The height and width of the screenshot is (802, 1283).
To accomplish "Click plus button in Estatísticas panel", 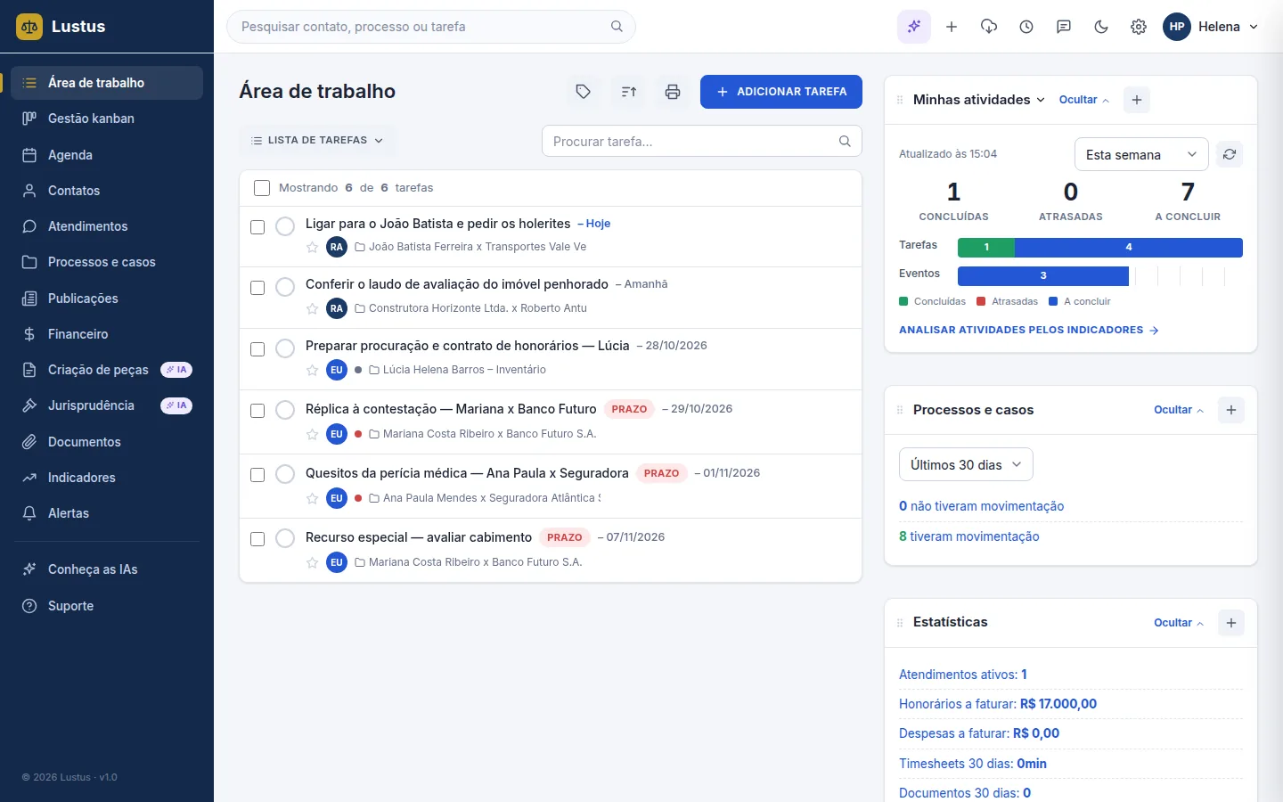I will pyautogui.click(x=1231, y=623).
